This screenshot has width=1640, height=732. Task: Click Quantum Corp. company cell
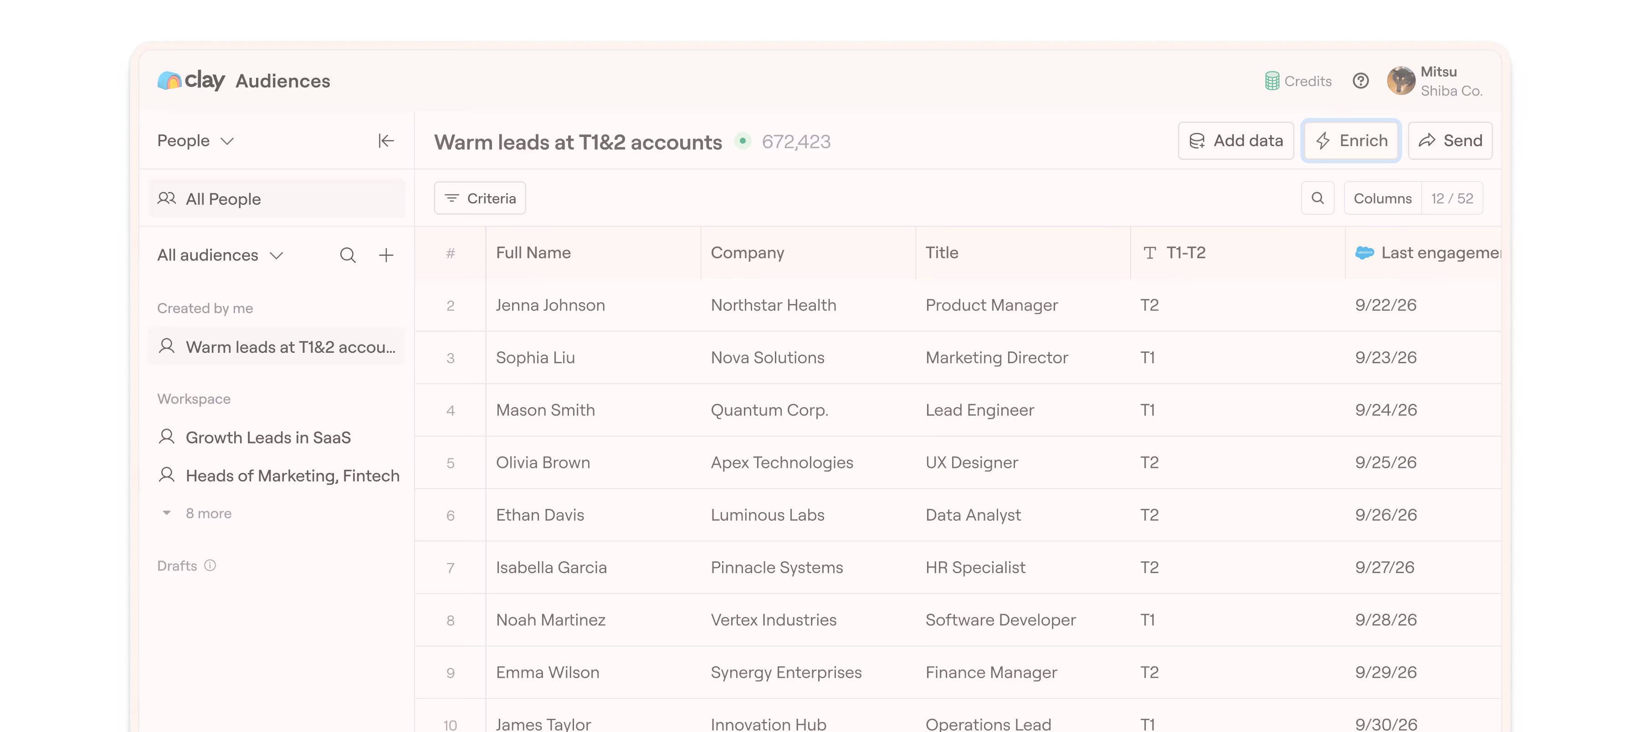coord(808,410)
